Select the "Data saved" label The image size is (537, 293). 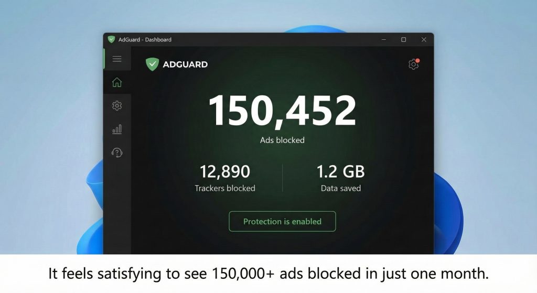coord(340,188)
